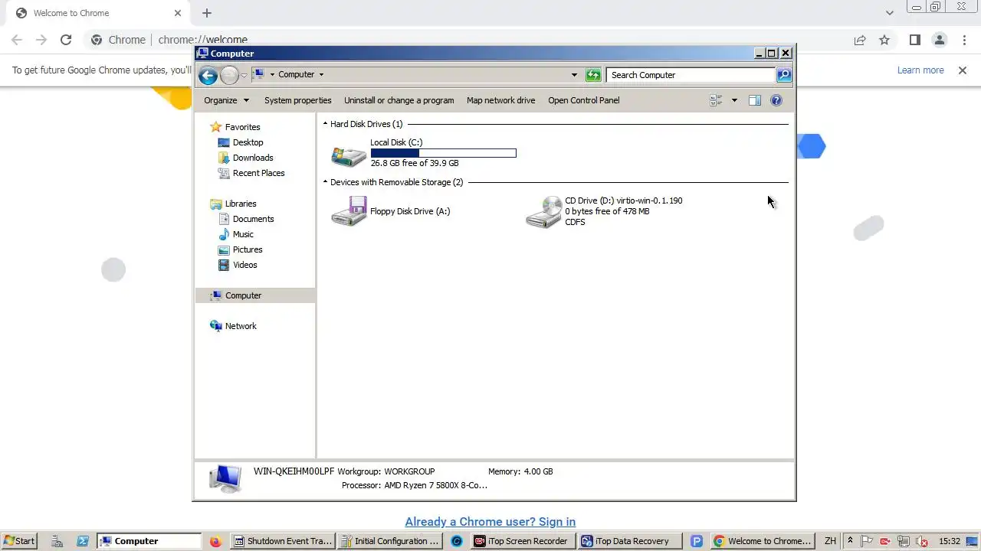
Task: Select the CD Drive (D:) virtio-win icon
Action: [543, 212]
